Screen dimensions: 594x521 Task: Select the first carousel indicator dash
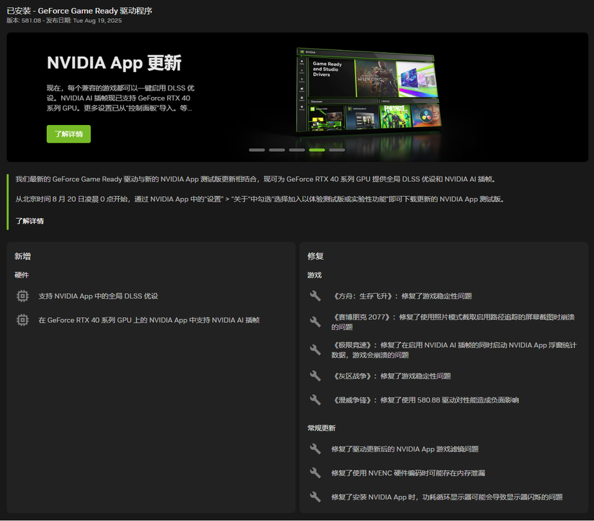[257, 150]
